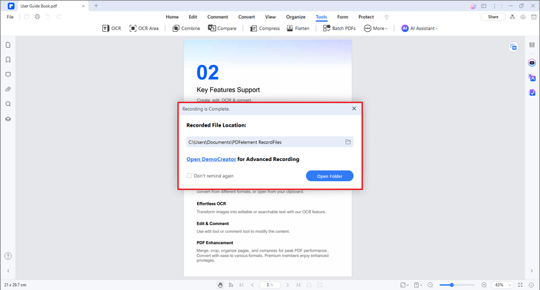540x290 pixels.
Task: Click the undo arrow icon
Action: (48, 17)
